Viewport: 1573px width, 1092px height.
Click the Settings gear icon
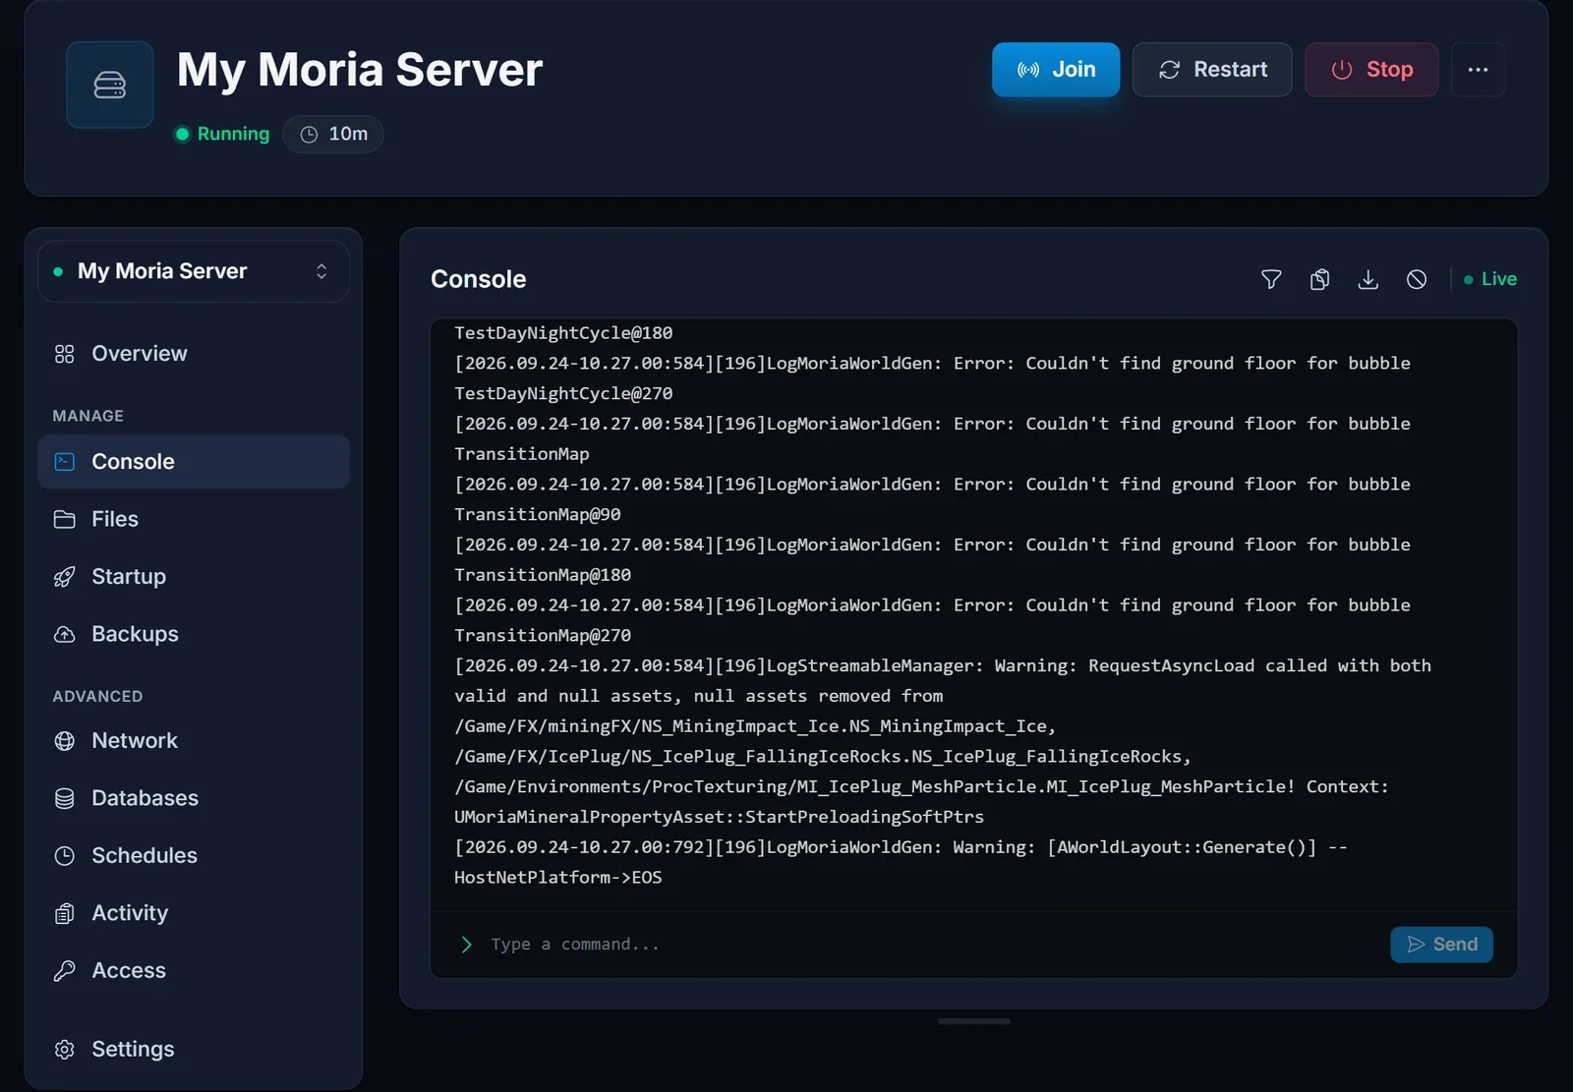click(x=65, y=1050)
